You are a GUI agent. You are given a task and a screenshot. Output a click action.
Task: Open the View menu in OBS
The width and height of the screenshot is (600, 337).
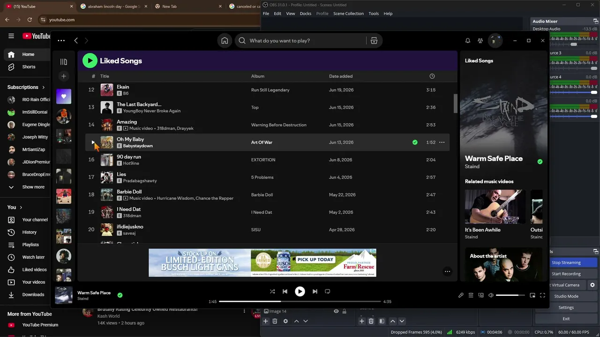[291, 14]
